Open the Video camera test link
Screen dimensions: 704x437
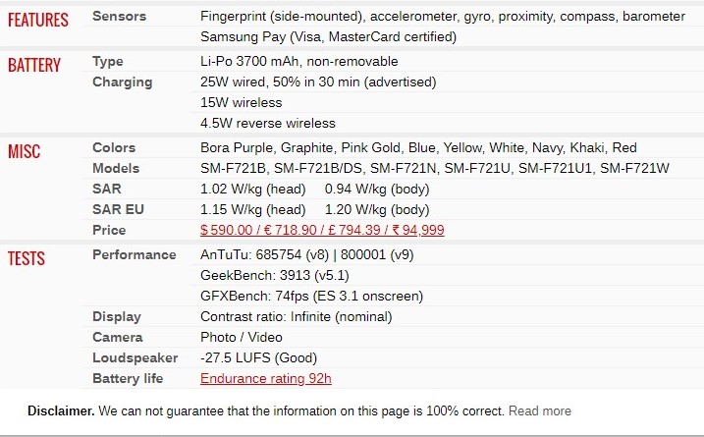[265, 337]
